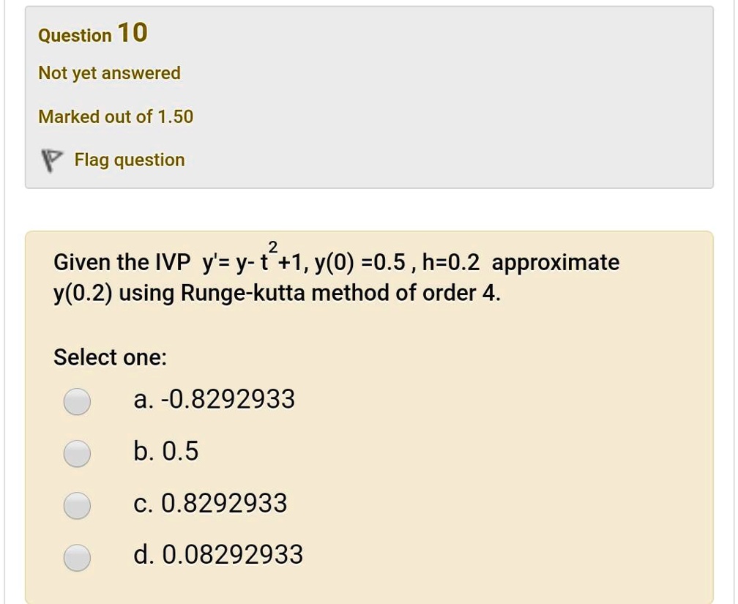Click the 'Not yet answered' status text

(x=109, y=73)
